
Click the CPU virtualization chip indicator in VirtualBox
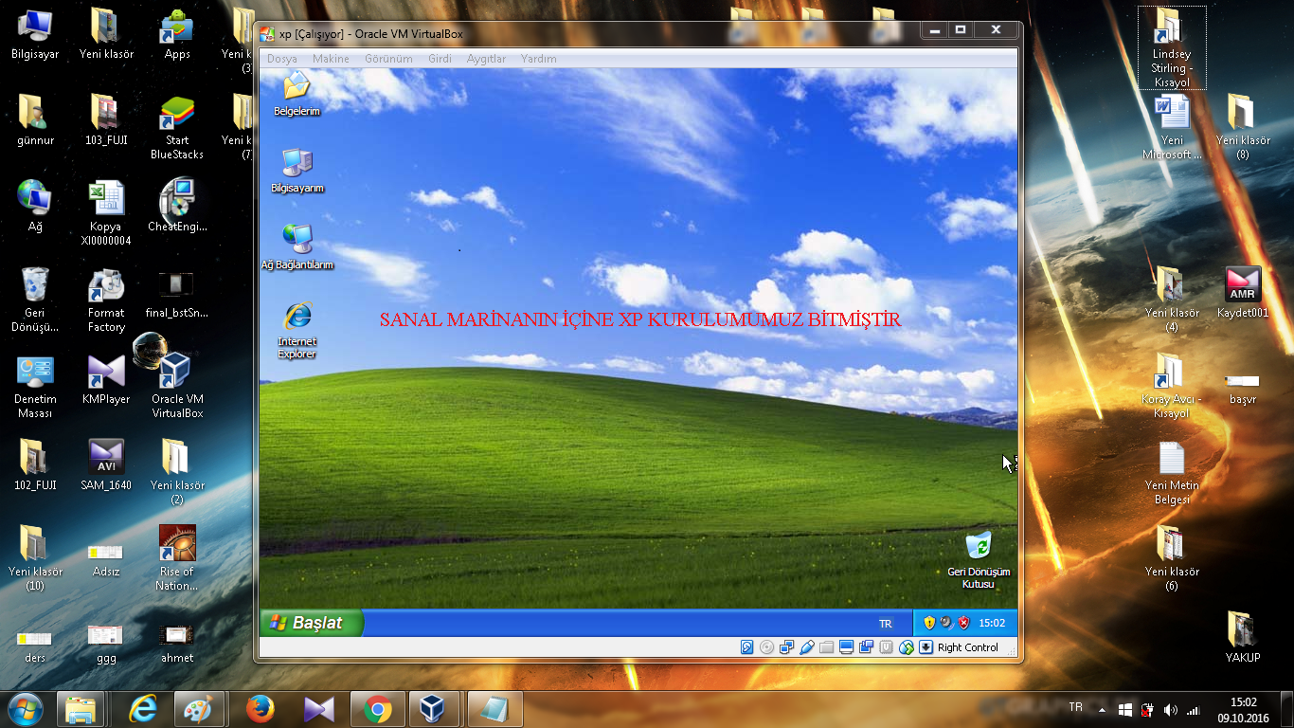(x=887, y=647)
